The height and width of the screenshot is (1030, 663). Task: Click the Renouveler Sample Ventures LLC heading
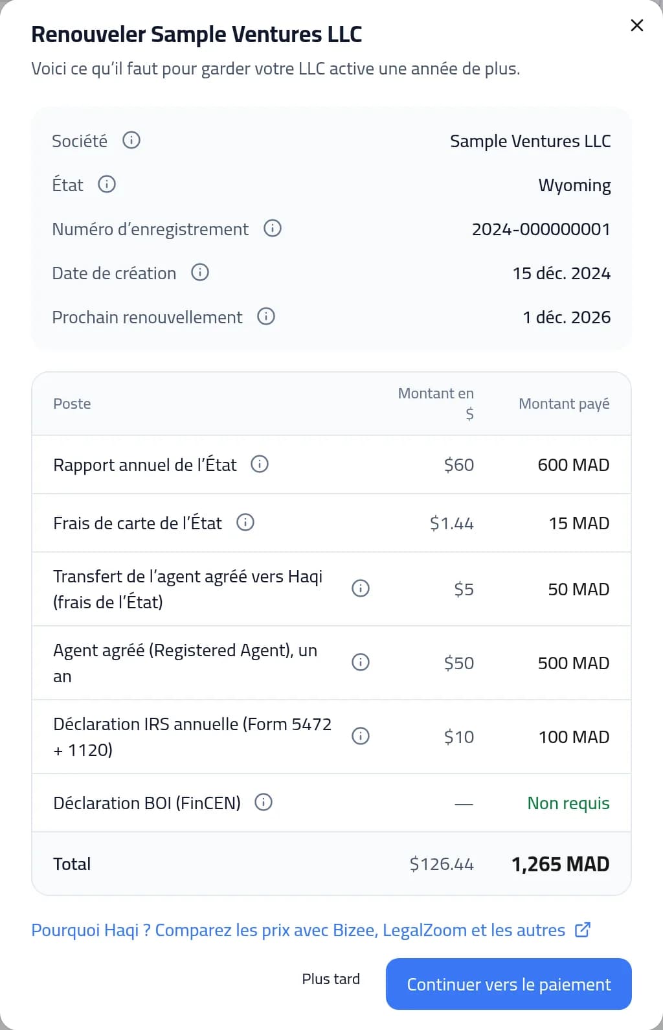pyautogui.click(x=197, y=34)
